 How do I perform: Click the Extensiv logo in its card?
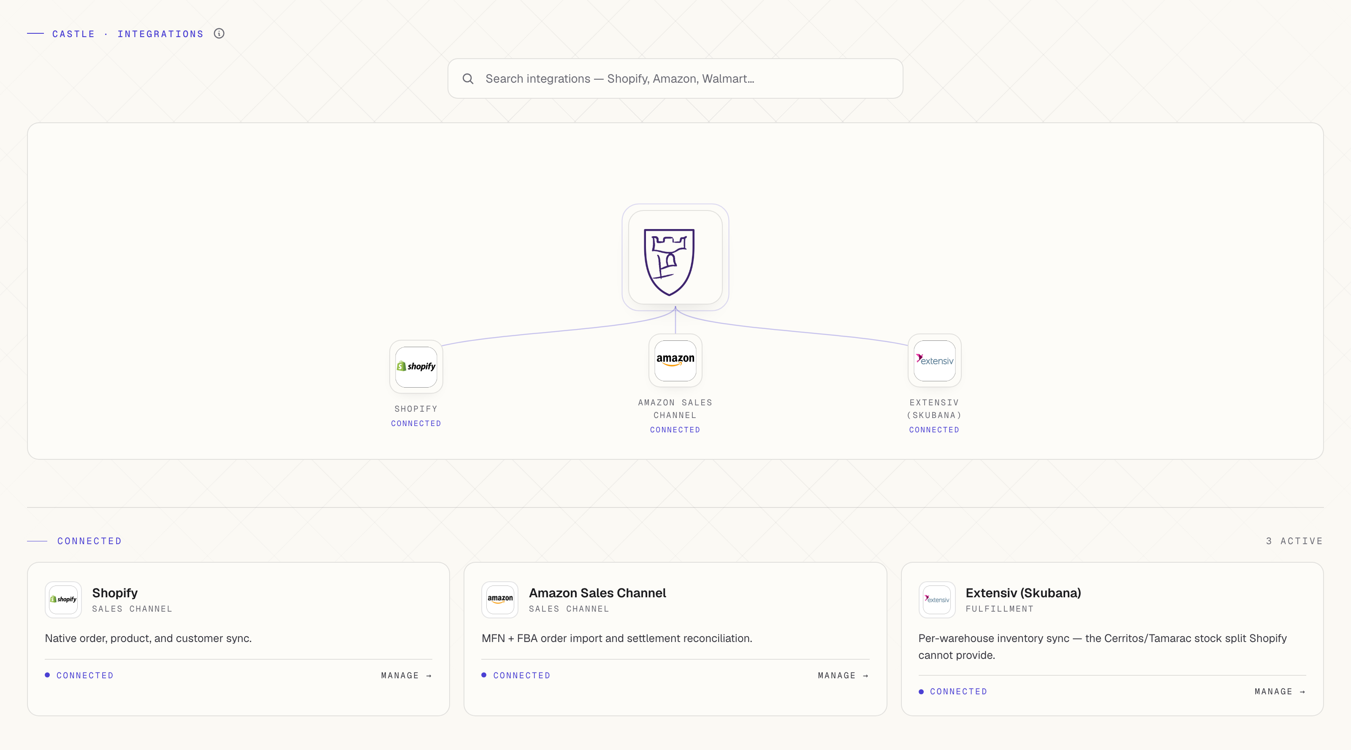pos(937,599)
